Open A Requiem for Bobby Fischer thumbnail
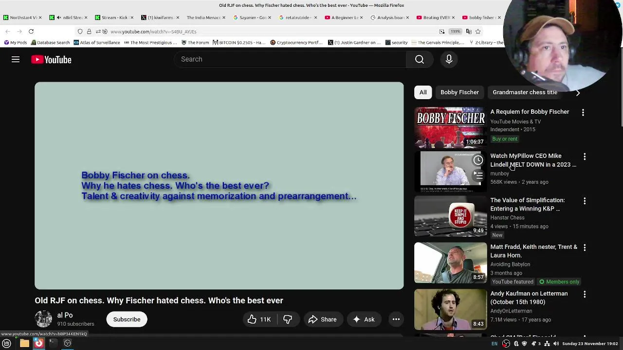 [450, 127]
